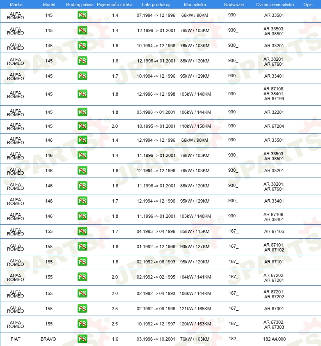
Task: Click fuel icon in 145 1.8 106kW row
Action: pyautogui.click(x=82, y=112)
